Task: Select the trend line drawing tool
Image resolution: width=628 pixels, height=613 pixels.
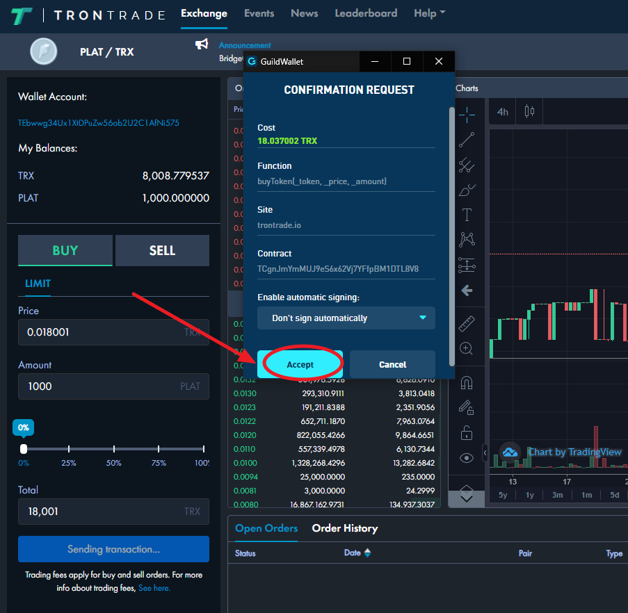Action: click(x=467, y=140)
